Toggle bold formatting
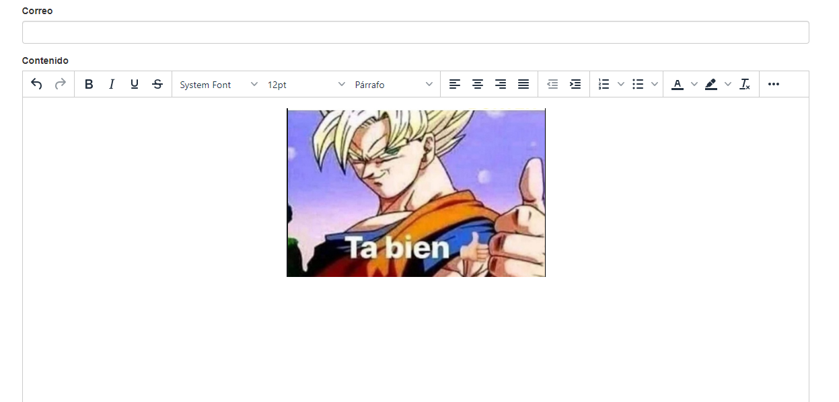This screenshot has width=839, height=402. point(89,84)
